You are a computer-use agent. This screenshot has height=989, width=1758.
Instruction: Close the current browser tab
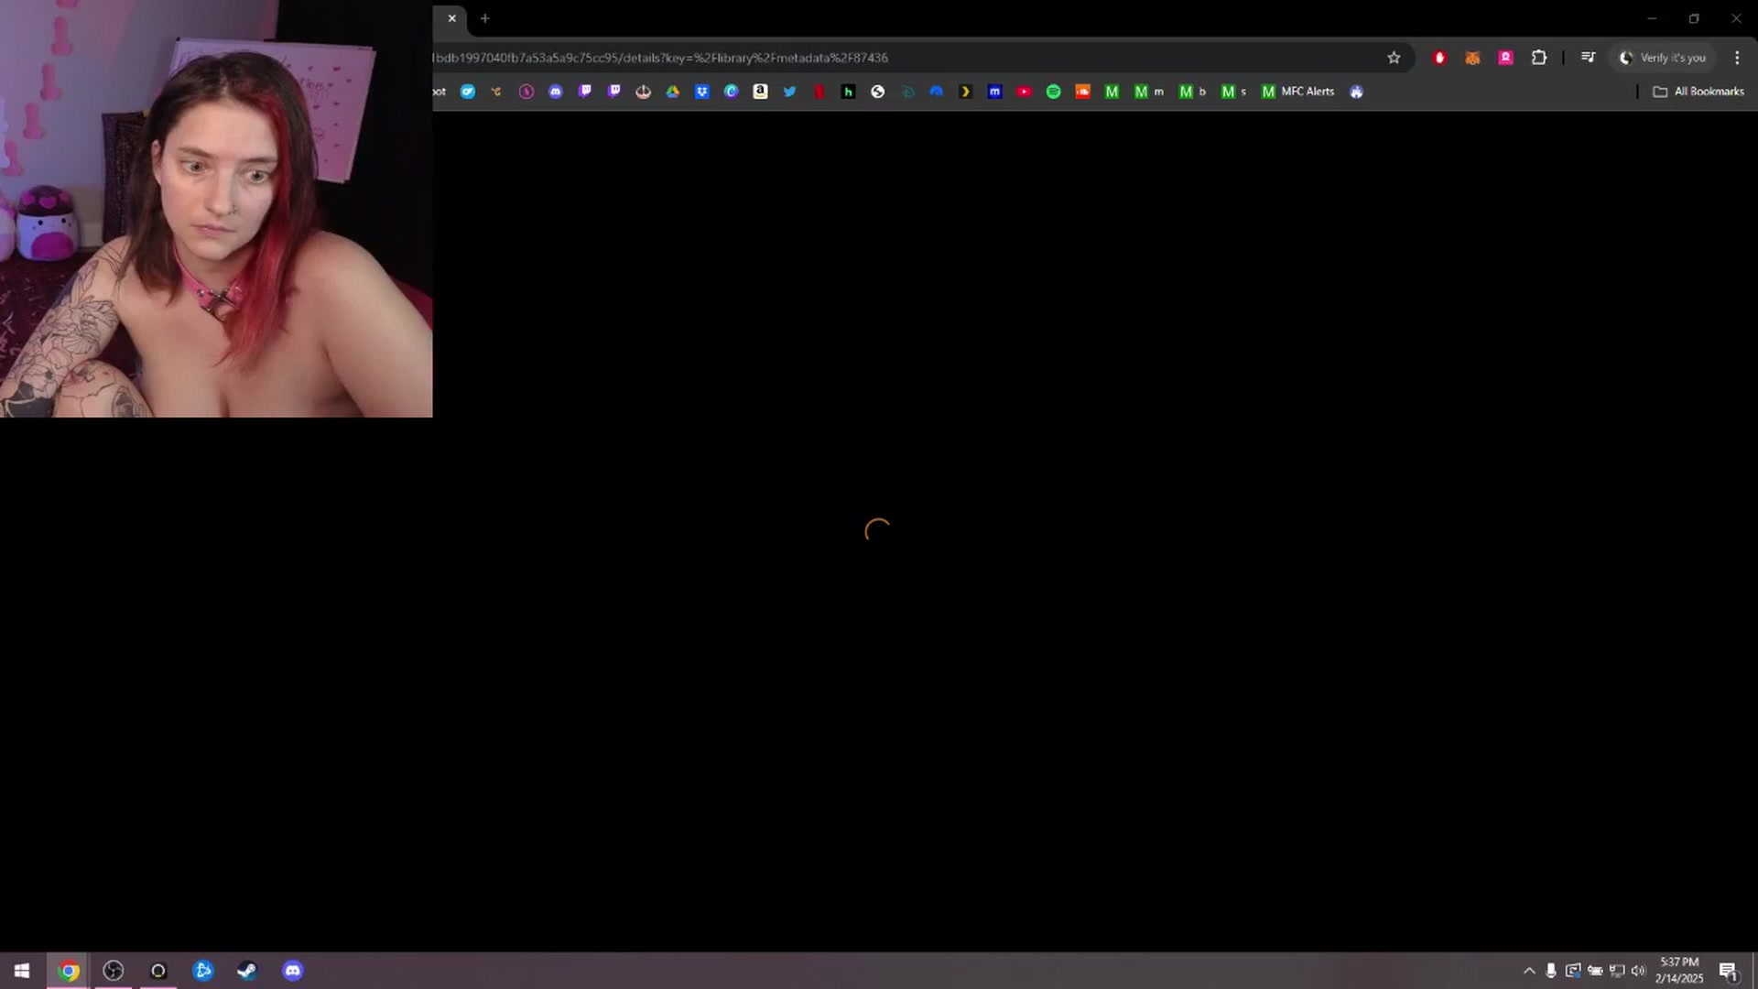(x=451, y=18)
